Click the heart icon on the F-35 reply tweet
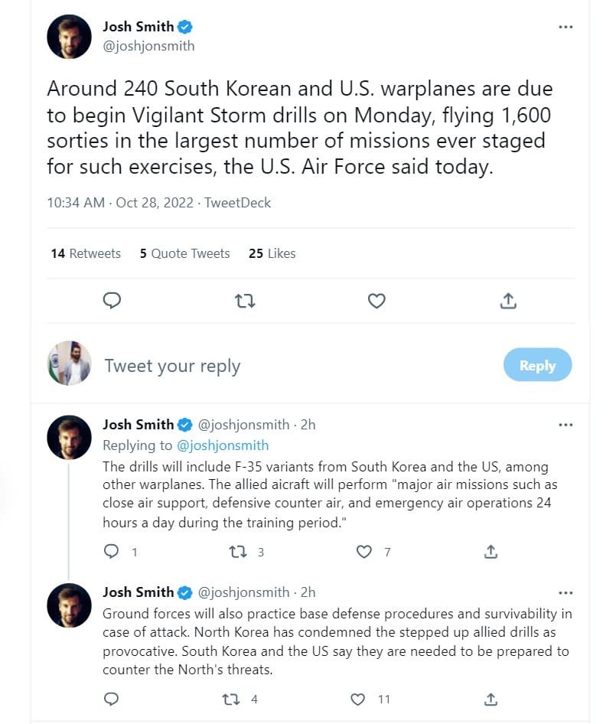The image size is (616, 724). pos(363,551)
